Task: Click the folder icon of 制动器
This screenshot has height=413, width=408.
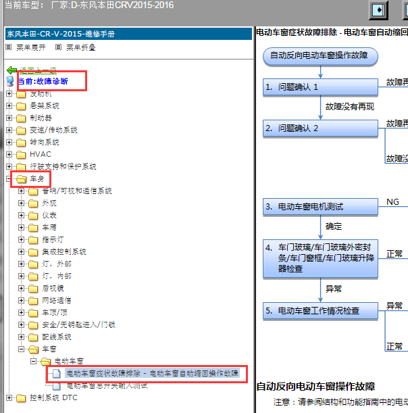Action: pos(21,118)
